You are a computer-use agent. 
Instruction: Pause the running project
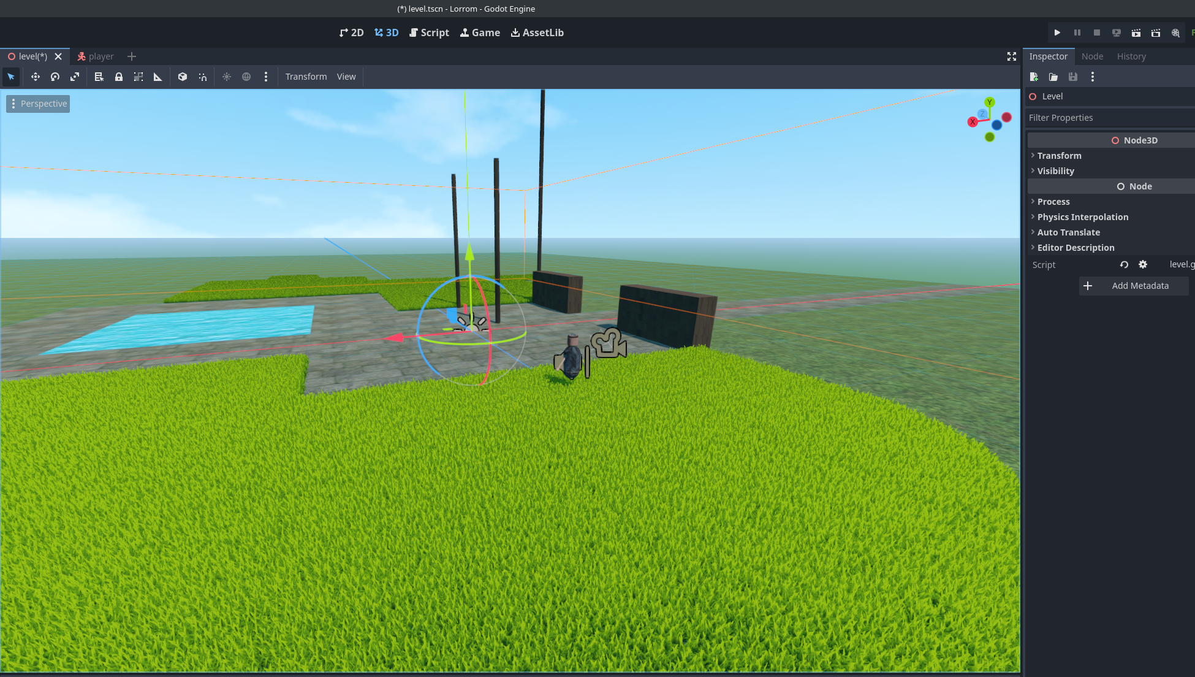tap(1077, 33)
